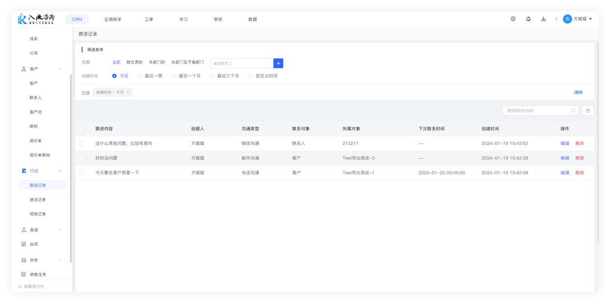Screen dimensions: 610x303
Task: Edit the 没什么其他问题 record
Action: click(x=565, y=143)
